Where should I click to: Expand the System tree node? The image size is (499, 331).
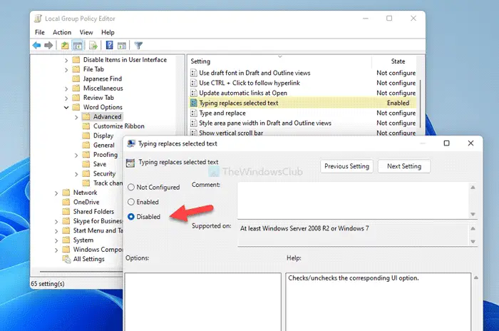56,240
